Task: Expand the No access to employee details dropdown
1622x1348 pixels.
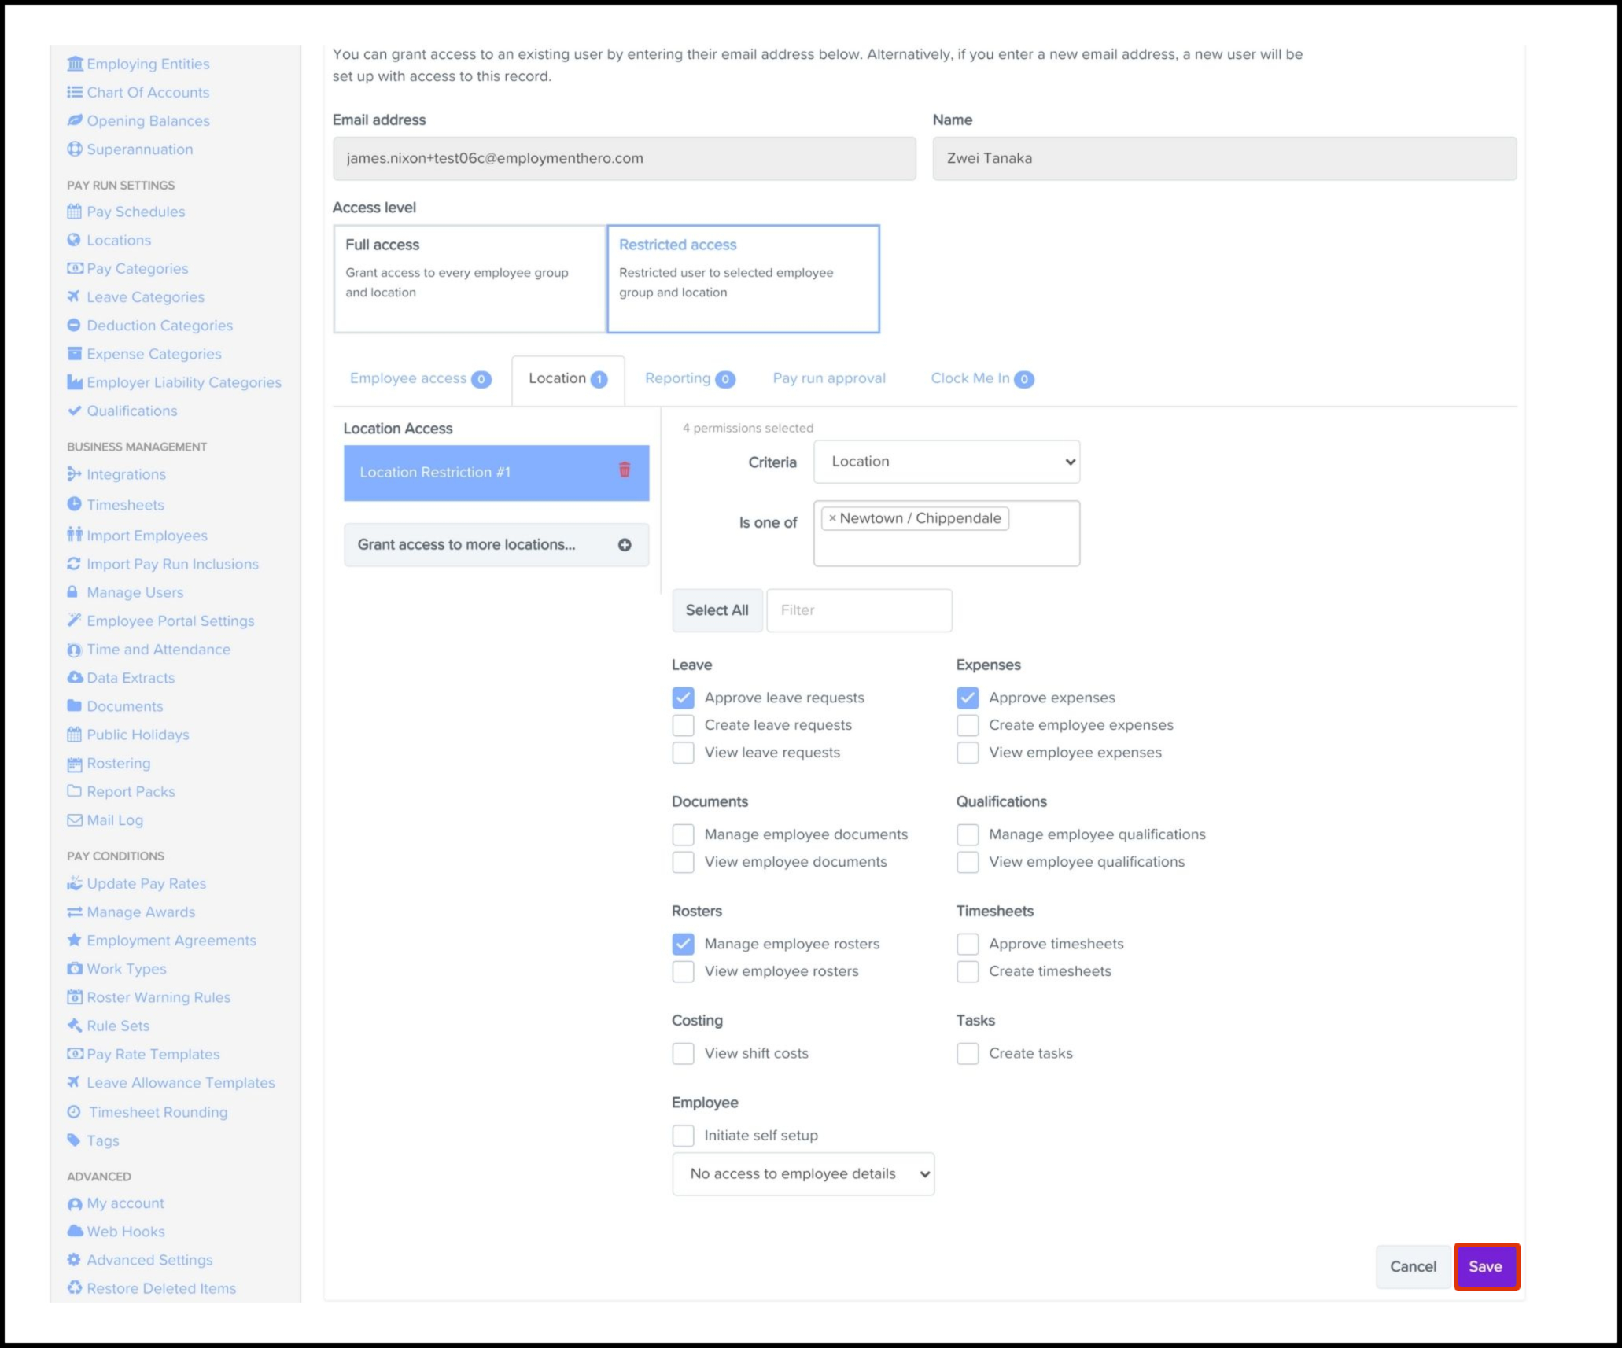Action: click(803, 1174)
